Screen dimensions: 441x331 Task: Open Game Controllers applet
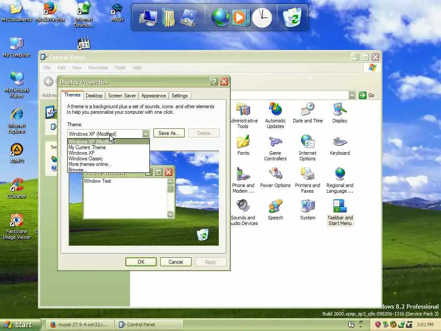tap(275, 148)
